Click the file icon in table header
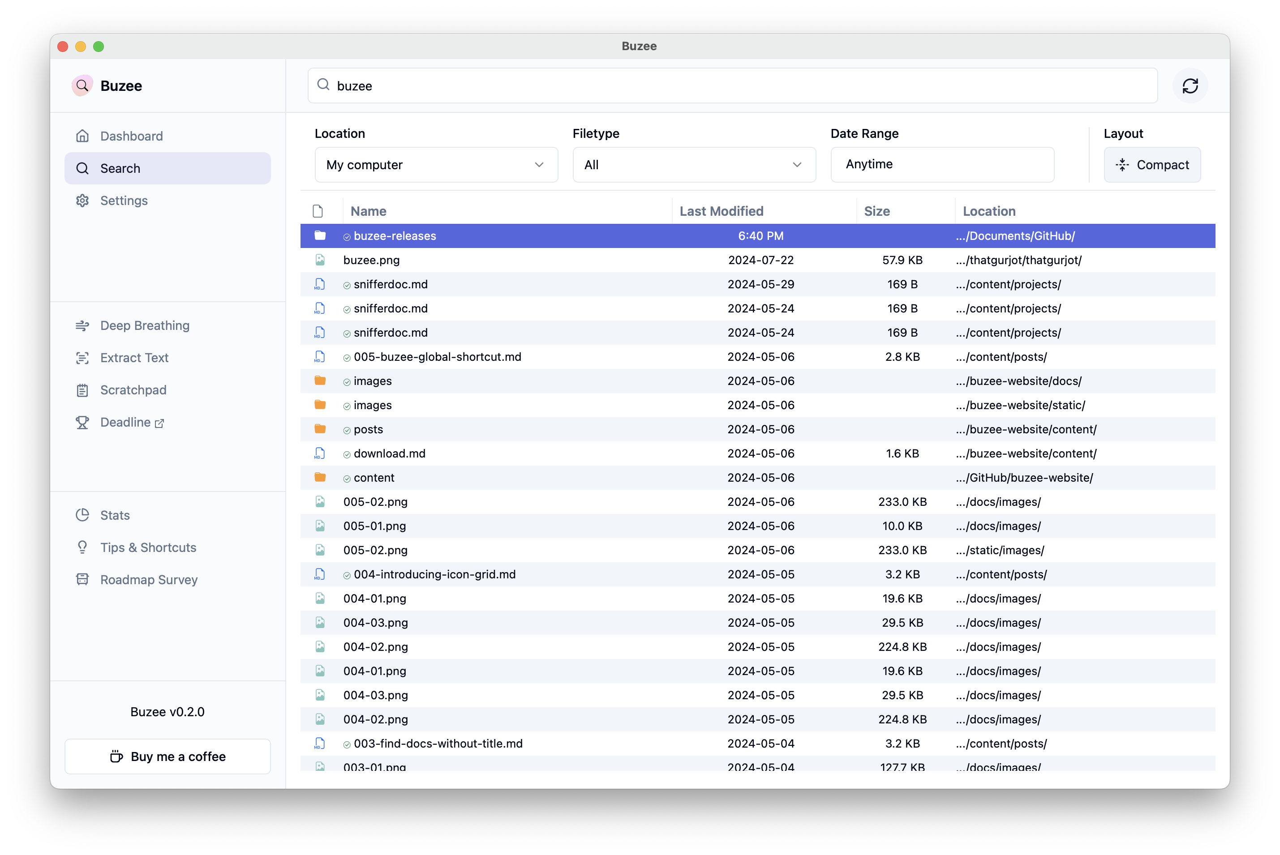1280x855 pixels. (318, 211)
